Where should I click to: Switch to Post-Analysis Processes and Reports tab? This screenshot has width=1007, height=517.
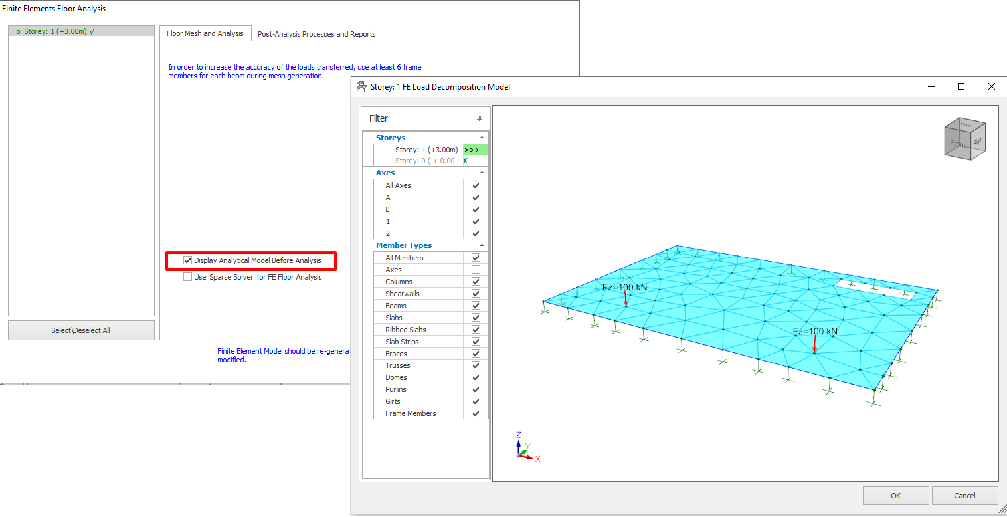[317, 34]
